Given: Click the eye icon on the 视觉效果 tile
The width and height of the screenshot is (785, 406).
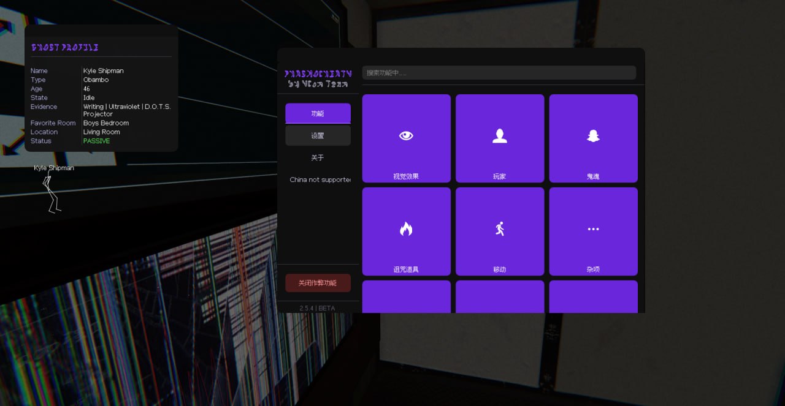Looking at the screenshot, I should pyautogui.click(x=406, y=136).
